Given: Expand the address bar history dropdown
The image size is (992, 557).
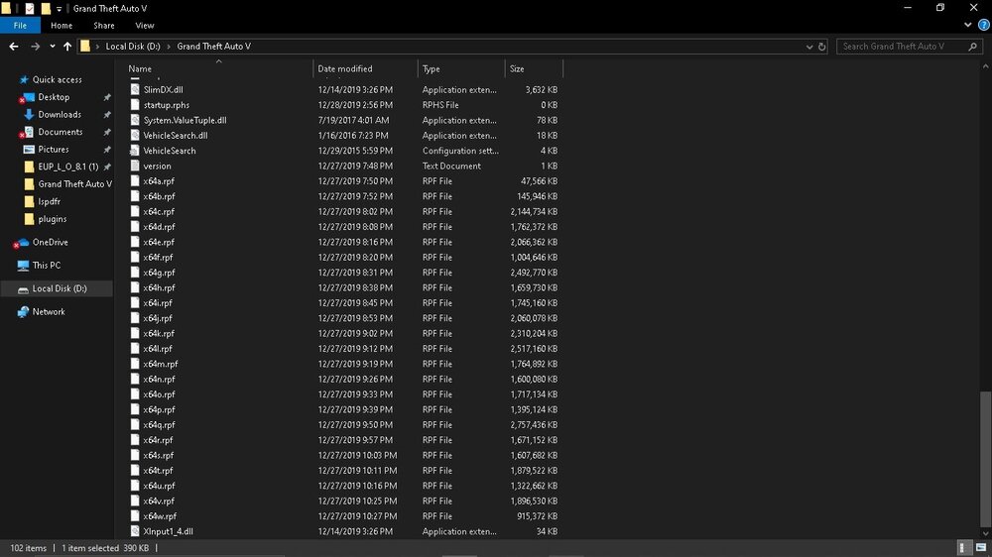Looking at the screenshot, I should 809,47.
